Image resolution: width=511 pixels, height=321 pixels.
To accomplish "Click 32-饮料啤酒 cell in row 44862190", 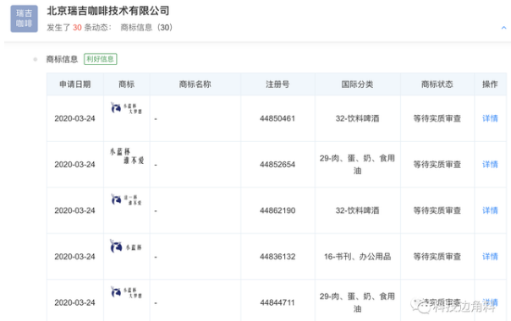I will click(357, 210).
